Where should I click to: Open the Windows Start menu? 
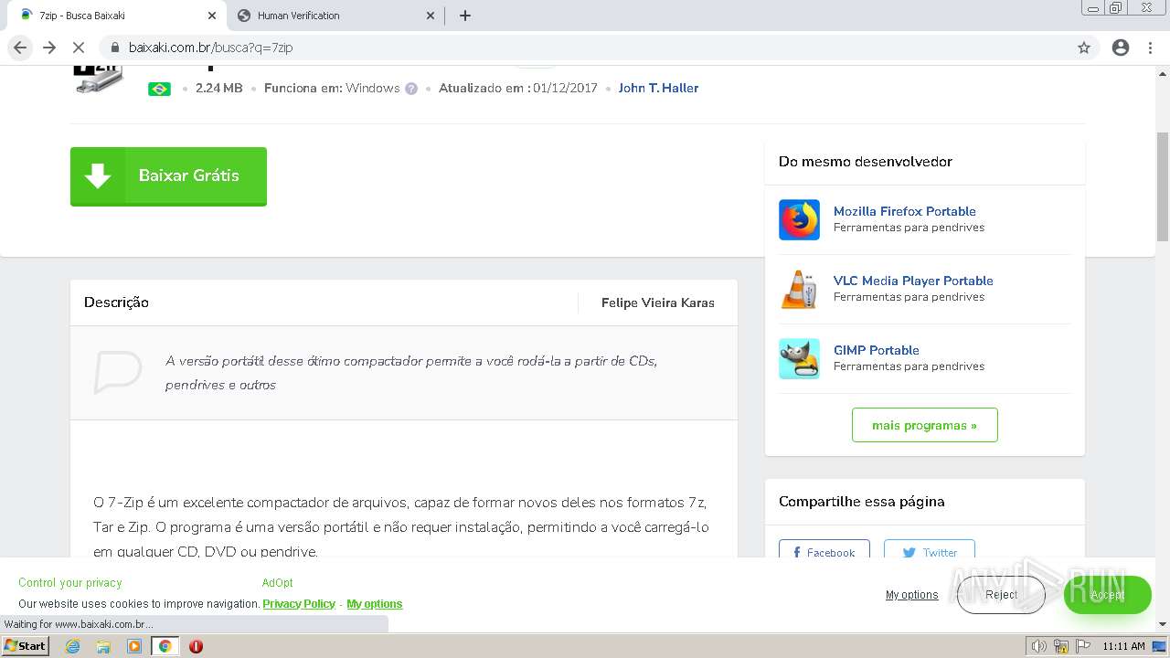(25, 646)
